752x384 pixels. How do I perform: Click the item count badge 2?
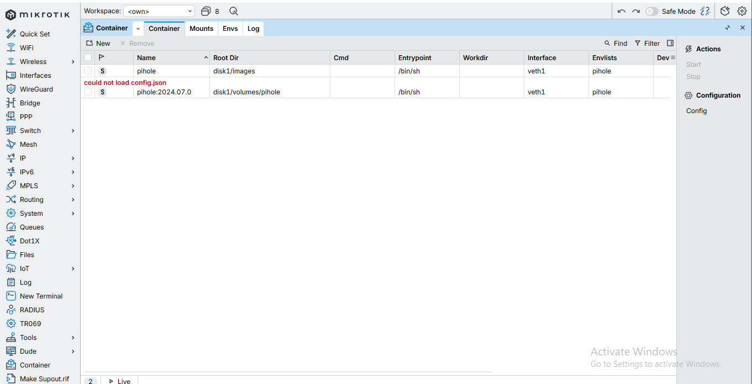coord(91,381)
